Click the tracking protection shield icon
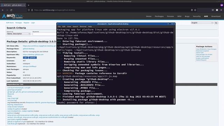The image size is (224, 126). click(29, 10)
